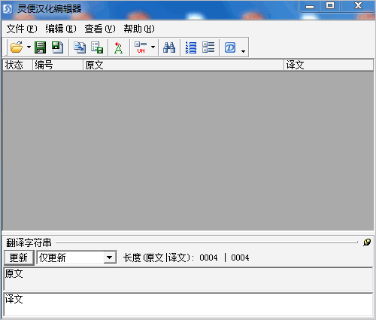Click into the 译文 text input box
The image size is (376, 320).
click(188, 304)
